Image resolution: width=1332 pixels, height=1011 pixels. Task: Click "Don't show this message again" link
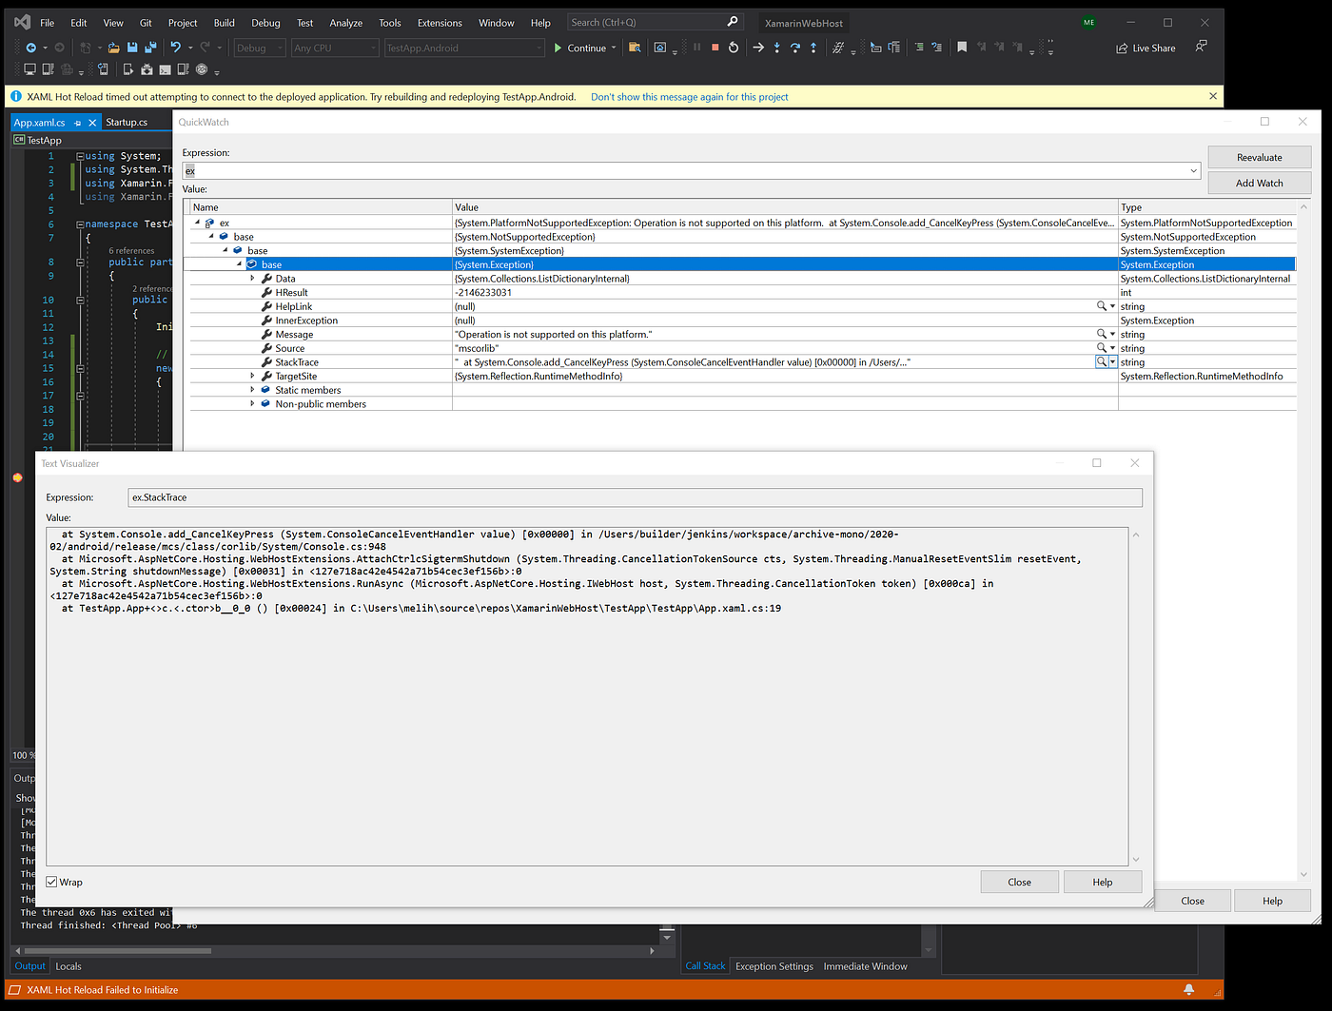pos(690,97)
